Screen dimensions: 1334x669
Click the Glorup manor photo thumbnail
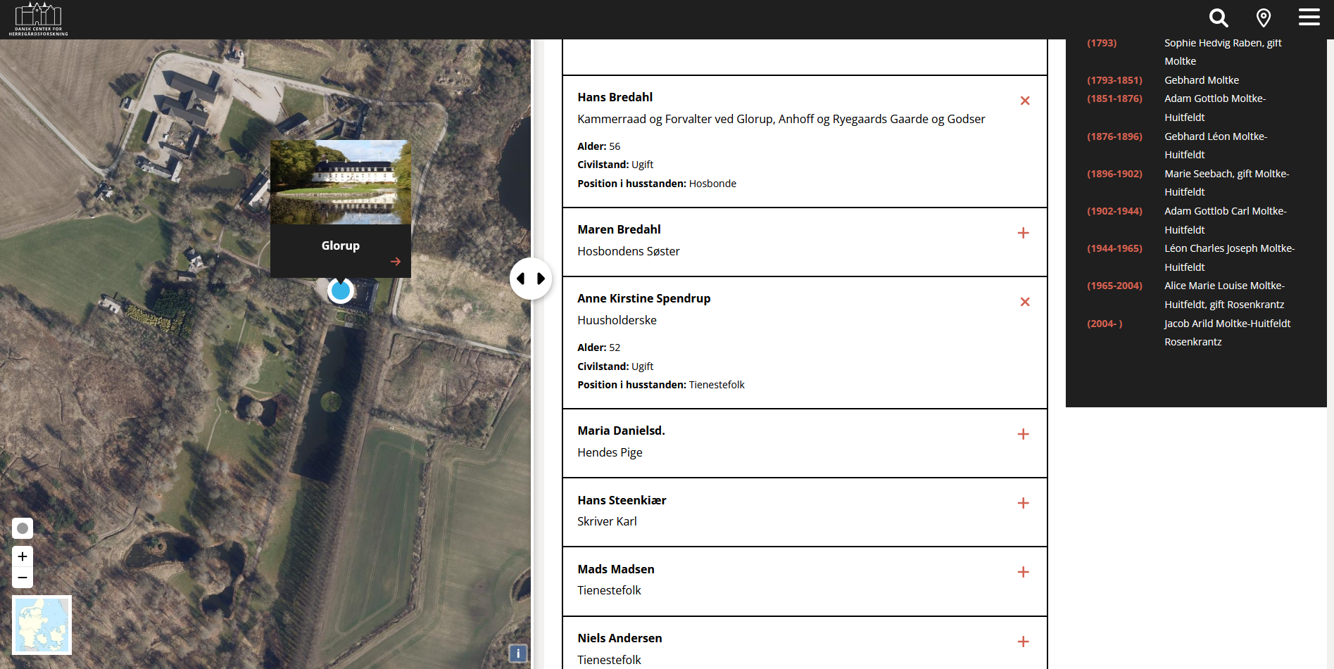(x=341, y=182)
